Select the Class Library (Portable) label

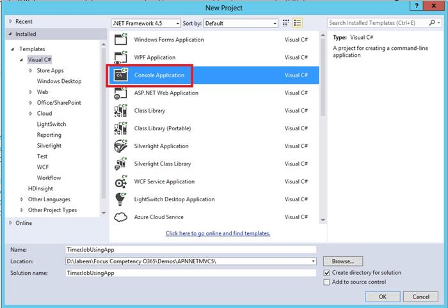click(x=163, y=128)
